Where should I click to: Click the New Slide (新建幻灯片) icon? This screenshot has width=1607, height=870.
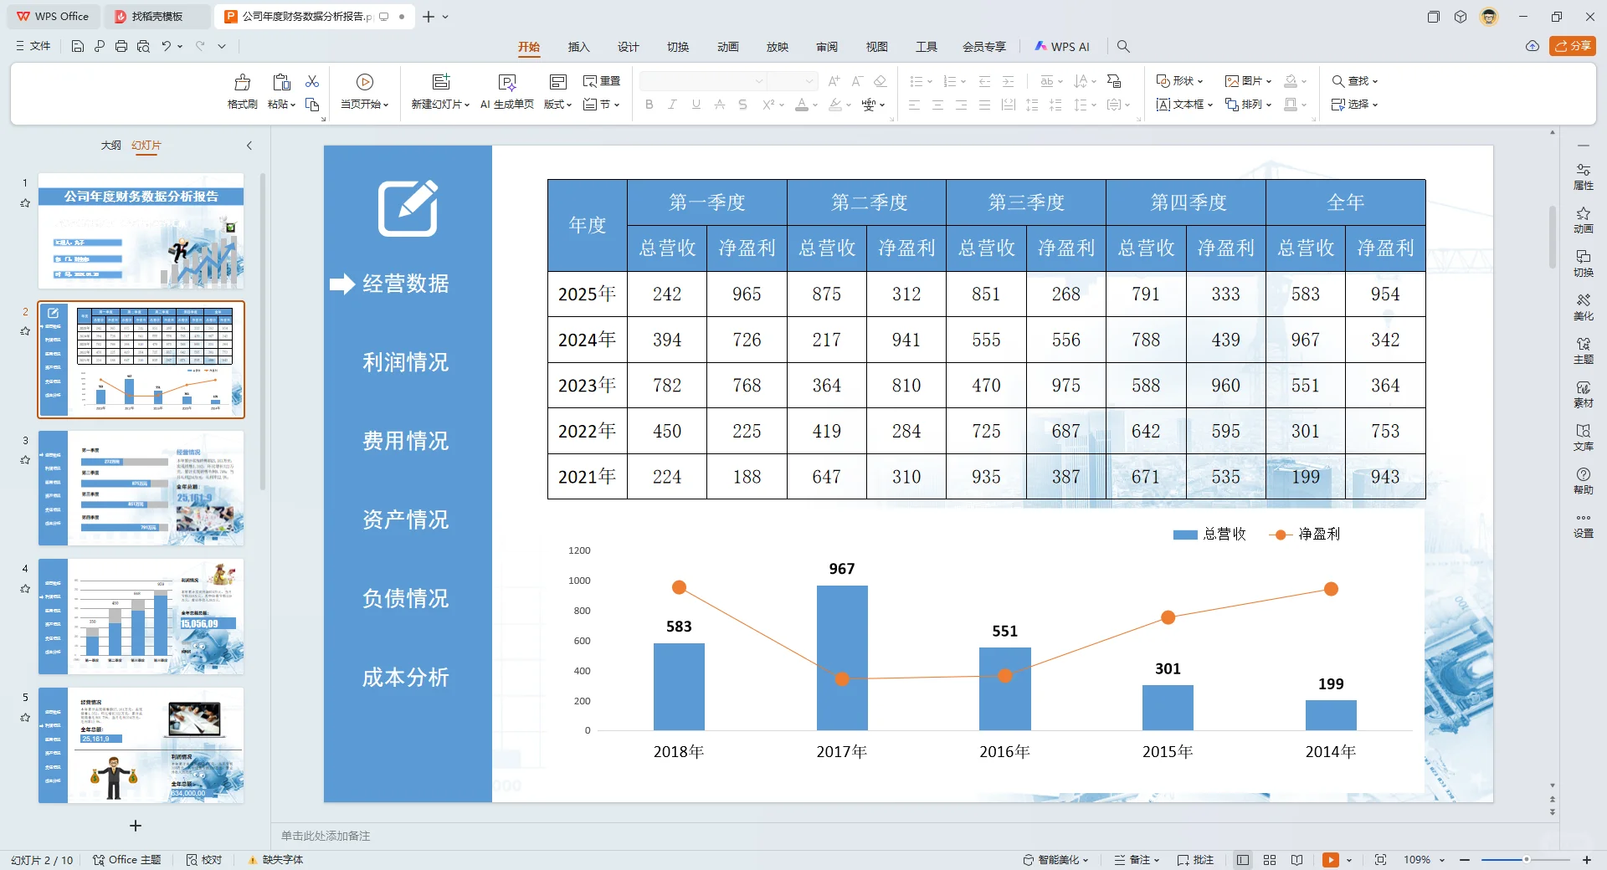point(440,82)
